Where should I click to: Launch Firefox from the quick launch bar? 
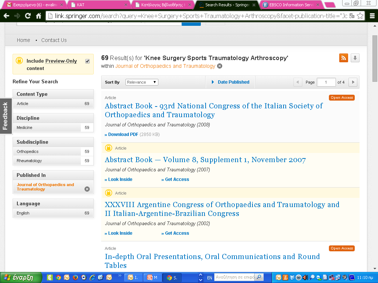point(75,277)
